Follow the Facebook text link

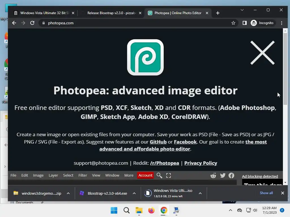tap(185, 142)
